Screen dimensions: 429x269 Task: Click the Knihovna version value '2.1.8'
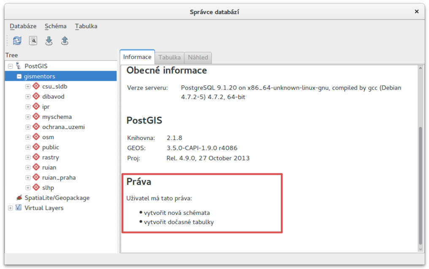coord(174,138)
